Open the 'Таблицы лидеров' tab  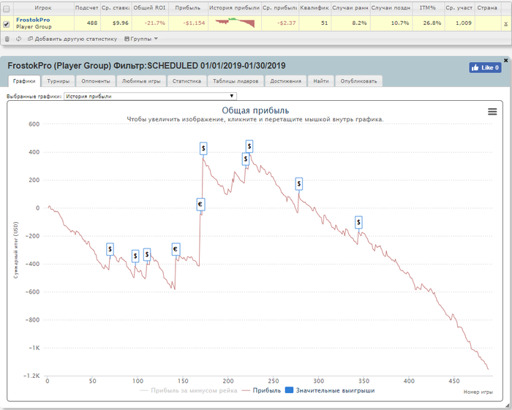pos(236,81)
